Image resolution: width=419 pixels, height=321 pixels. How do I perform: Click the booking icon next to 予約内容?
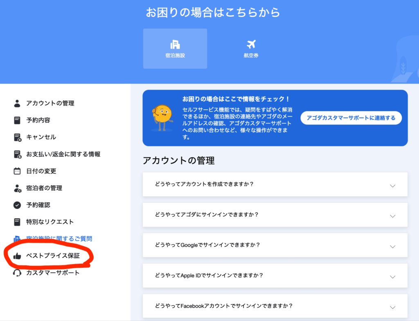(x=17, y=120)
